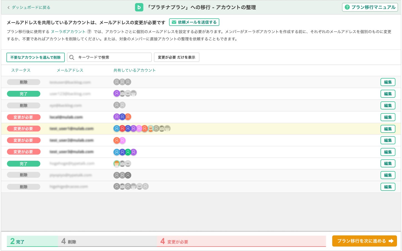
Task: Click 不要なアカウントを選んで削除 button
Action: pyautogui.click(x=36, y=57)
